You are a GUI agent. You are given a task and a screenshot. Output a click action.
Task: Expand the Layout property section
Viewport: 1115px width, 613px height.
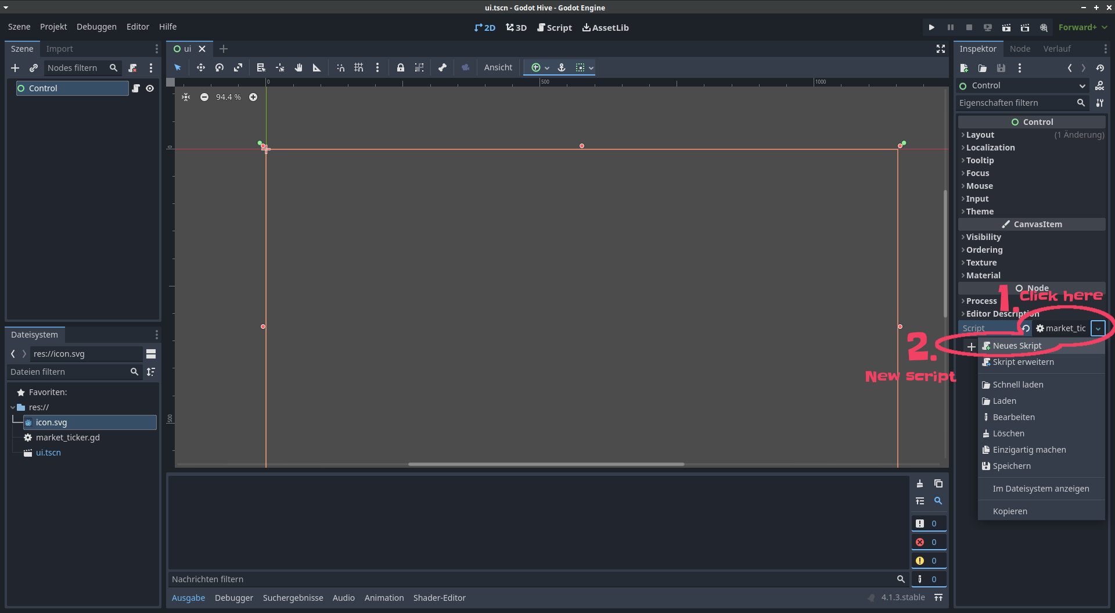point(1032,135)
